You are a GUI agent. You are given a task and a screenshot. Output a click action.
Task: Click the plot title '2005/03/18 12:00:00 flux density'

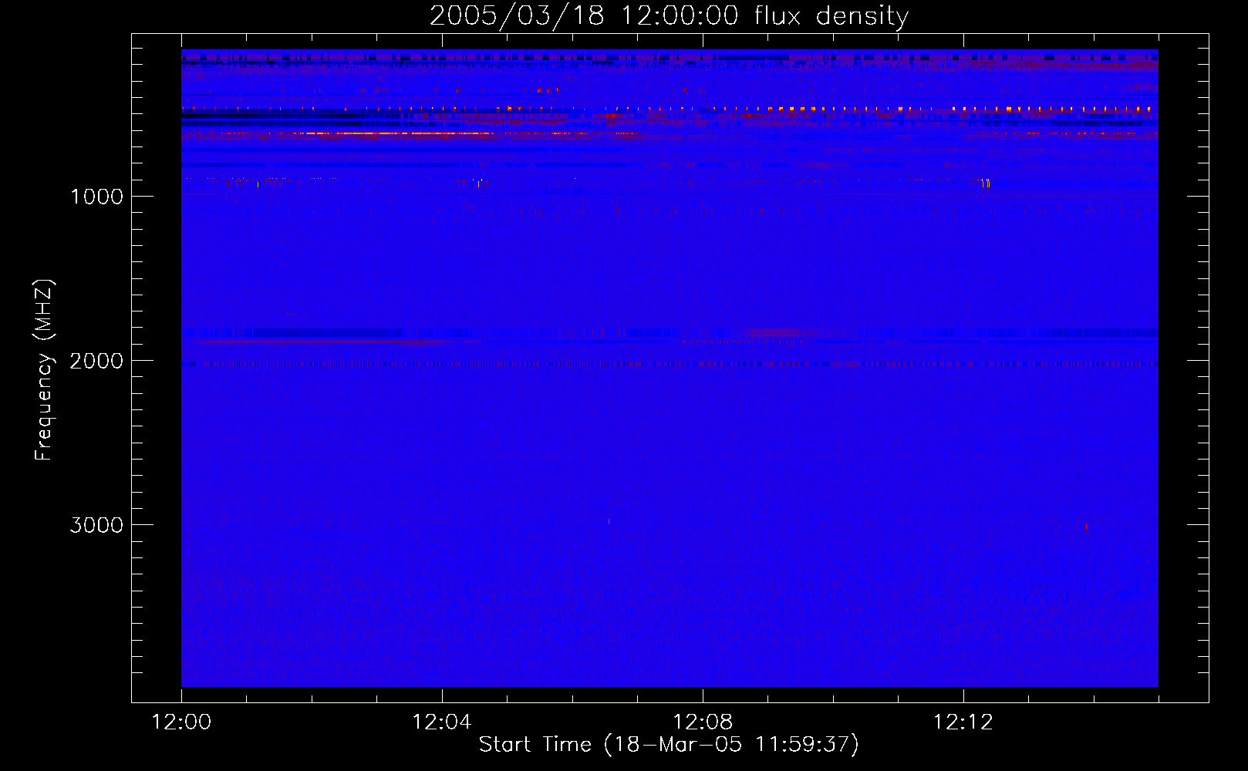point(669,15)
